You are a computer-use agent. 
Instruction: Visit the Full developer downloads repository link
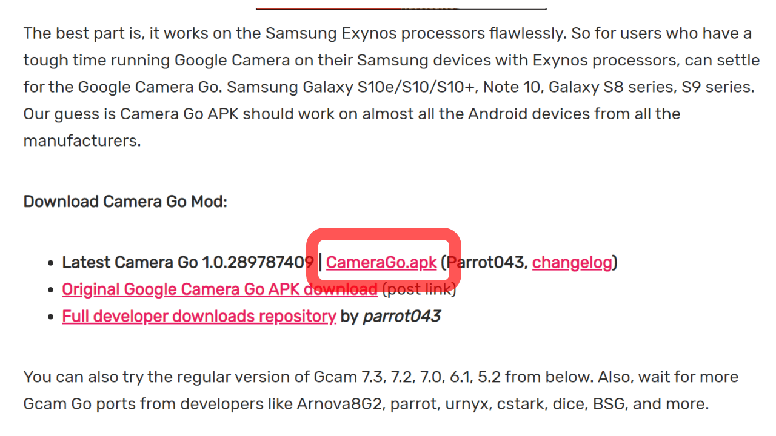(x=199, y=316)
